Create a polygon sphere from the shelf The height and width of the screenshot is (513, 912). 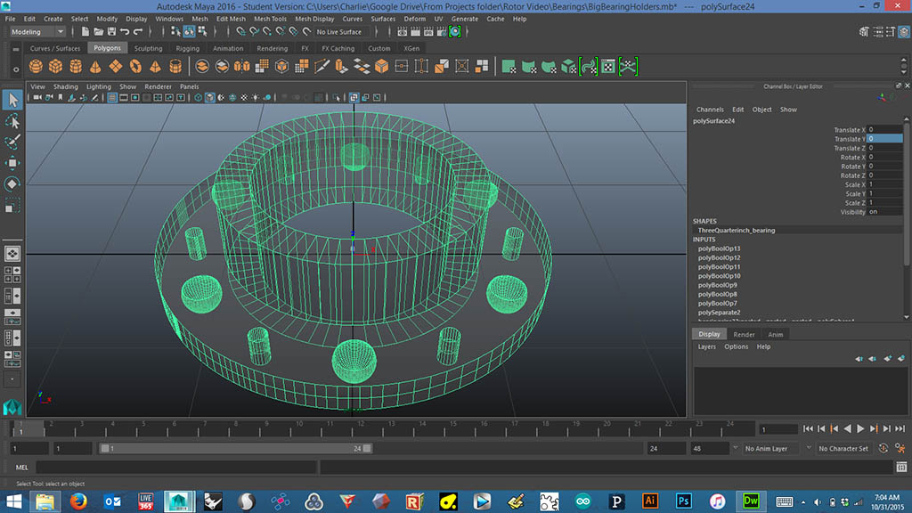[37, 67]
